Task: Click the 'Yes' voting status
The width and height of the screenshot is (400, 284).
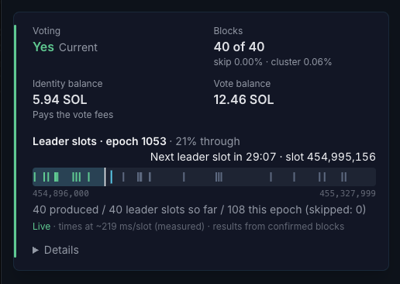Action: point(43,47)
